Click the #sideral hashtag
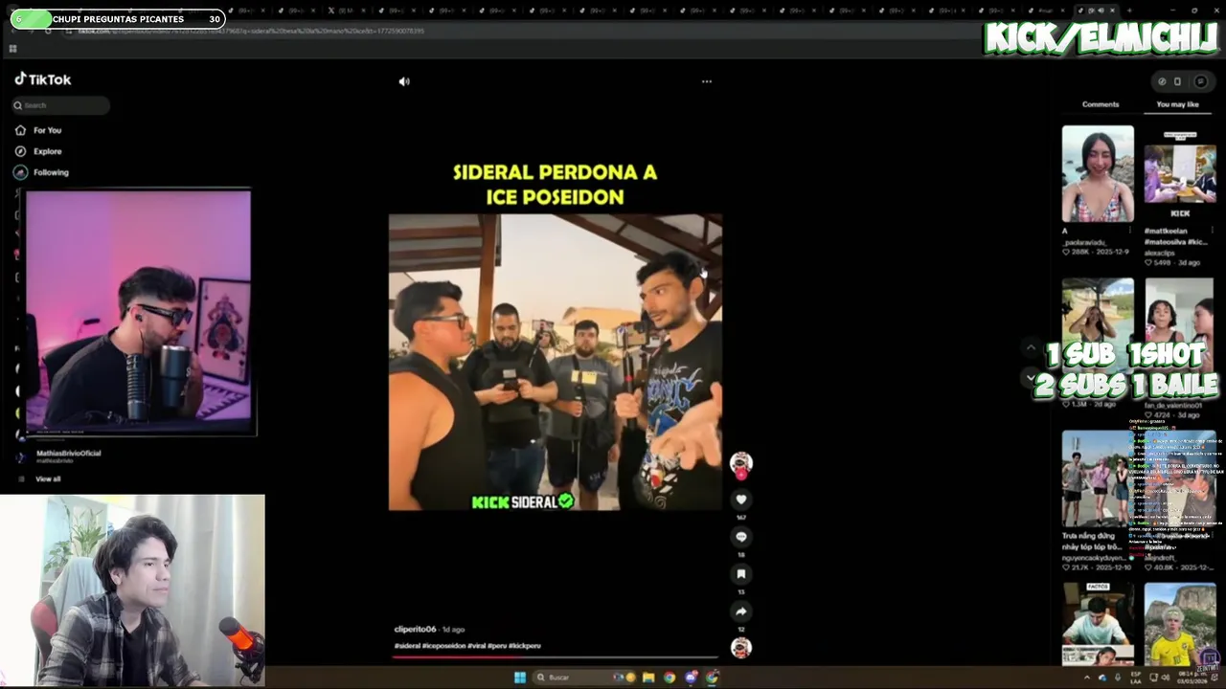This screenshot has width=1226, height=689. (x=407, y=646)
